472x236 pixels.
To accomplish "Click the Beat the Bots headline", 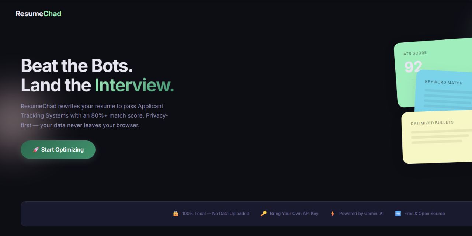I will tap(77, 66).
